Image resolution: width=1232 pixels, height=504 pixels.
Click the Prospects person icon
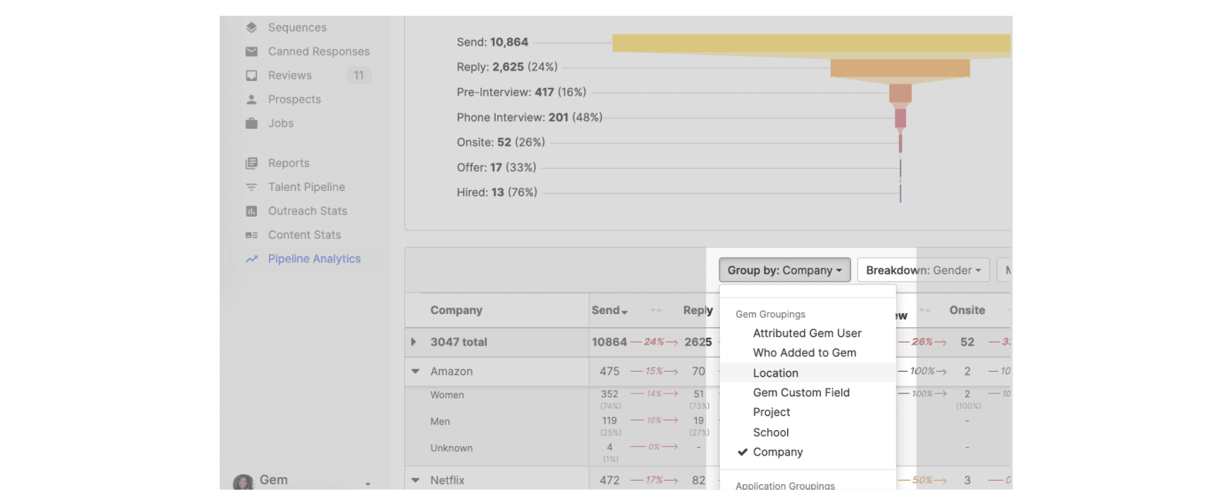coord(251,99)
